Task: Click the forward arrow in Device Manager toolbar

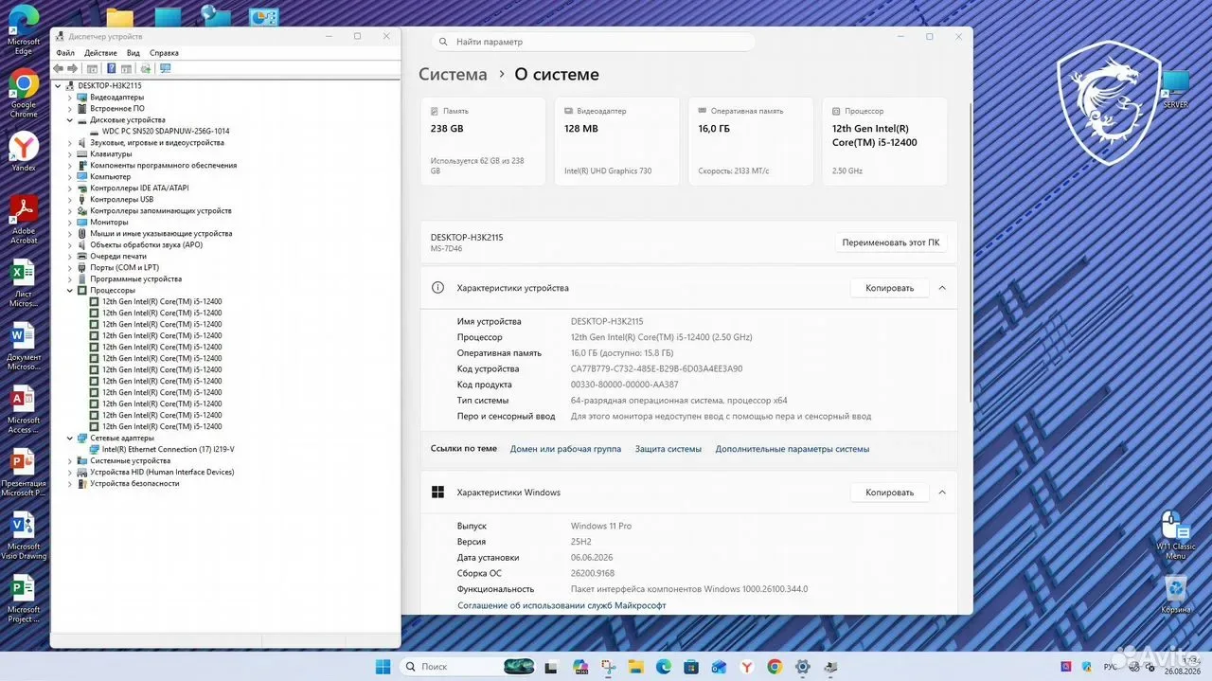Action: point(73,68)
